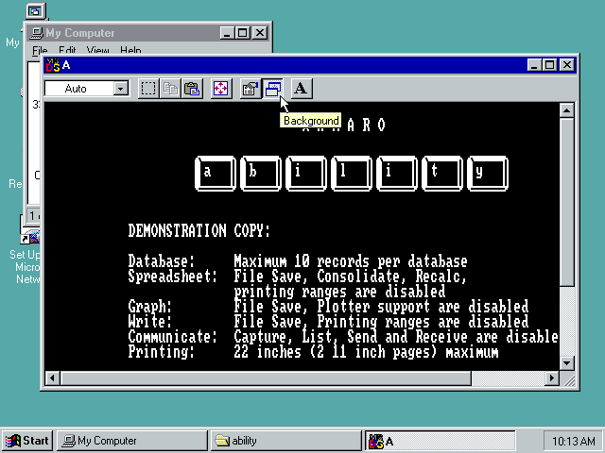Click the Copy toolbar icon
Viewport: 605px width, 453px height.
tap(170, 89)
